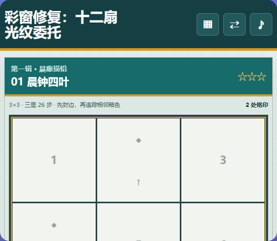Image resolution: width=277 pixels, height=241 pixels.
Task: Click the teal level header banner
Action: (x=138, y=76)
